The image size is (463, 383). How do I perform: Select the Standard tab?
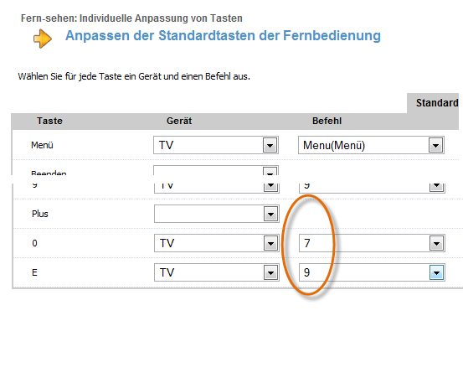pos(434,103)
